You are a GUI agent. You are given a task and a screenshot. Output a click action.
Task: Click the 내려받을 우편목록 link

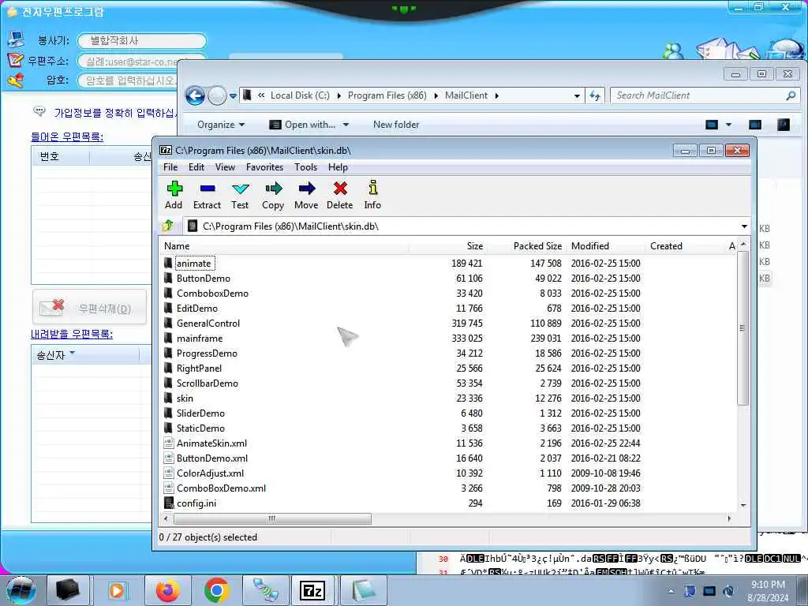click(x=72, y=334)
